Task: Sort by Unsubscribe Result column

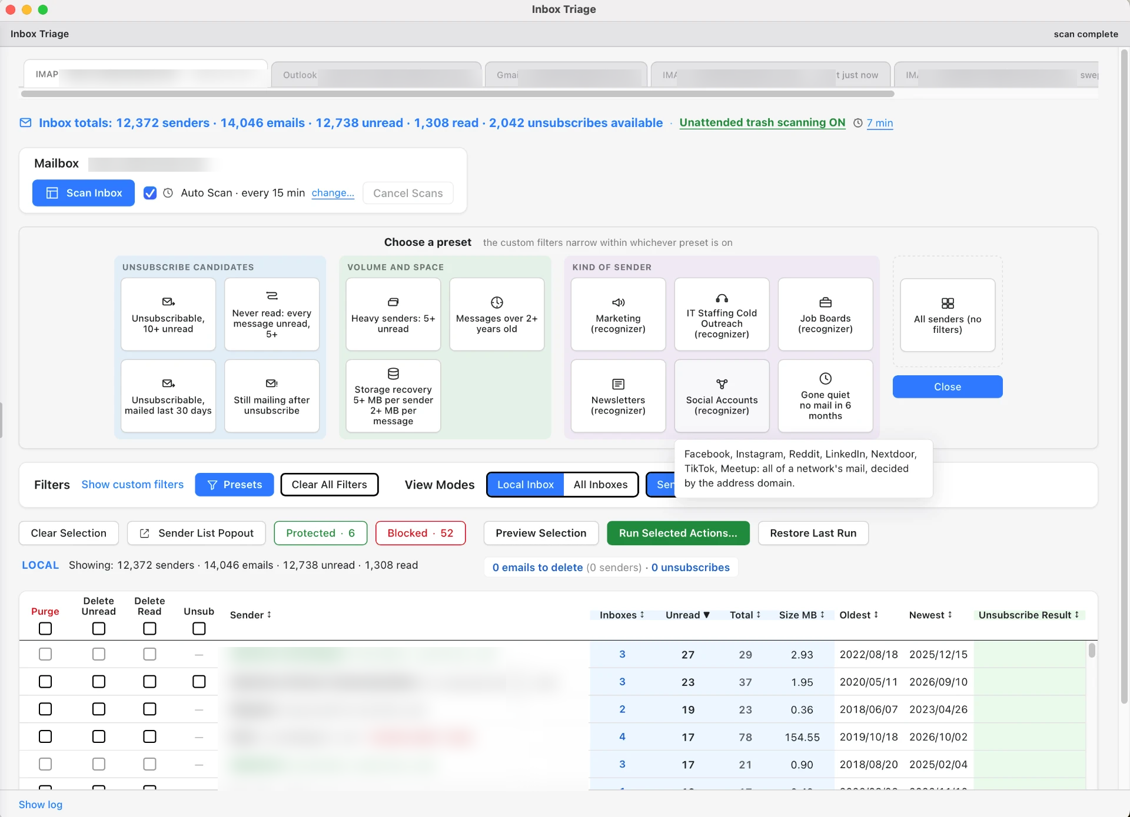Action: [x=1029, y=615]
